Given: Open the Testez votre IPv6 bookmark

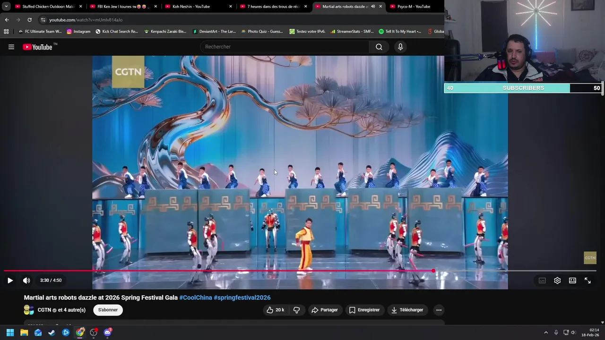Looking at the screenshot, I should 307,32.
